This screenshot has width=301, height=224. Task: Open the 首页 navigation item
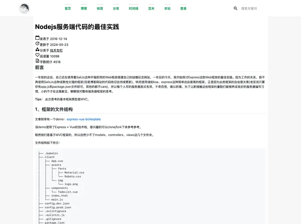67,8
